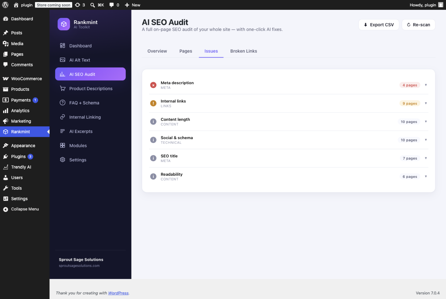Click the AI SEO Audit bar chart icon

tap(62, 74)
